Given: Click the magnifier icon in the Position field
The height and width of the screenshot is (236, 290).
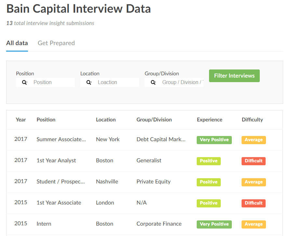Looking at the screenshot, I should (x=24, y=82).
